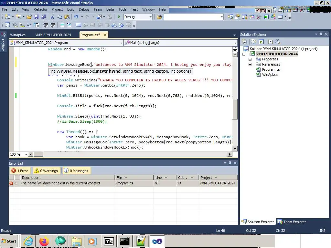
Task: Expand the References node
Action: click(x=250, y=64)
